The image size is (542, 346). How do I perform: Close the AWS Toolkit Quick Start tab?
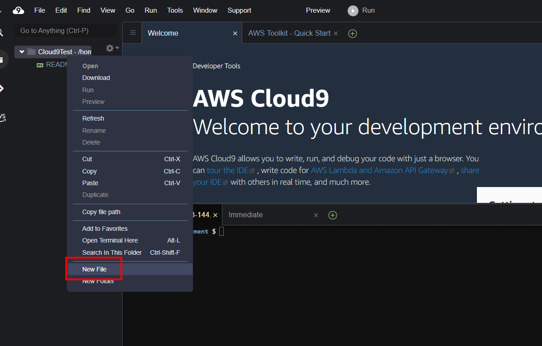click(335, 33)
